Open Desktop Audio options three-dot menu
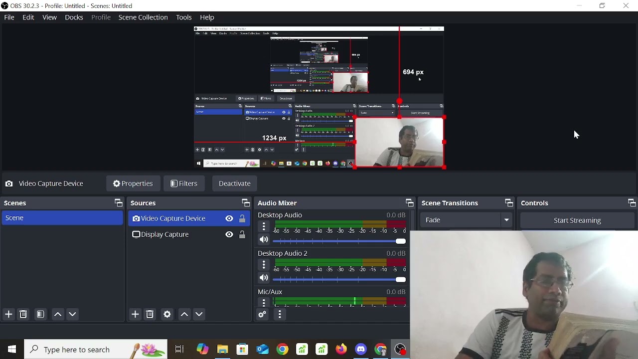 pyautogui.click(x=264, y=226)
